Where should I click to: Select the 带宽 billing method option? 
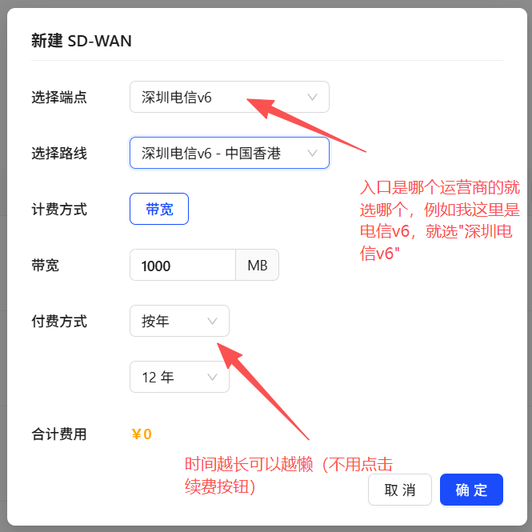pos(159,209)
